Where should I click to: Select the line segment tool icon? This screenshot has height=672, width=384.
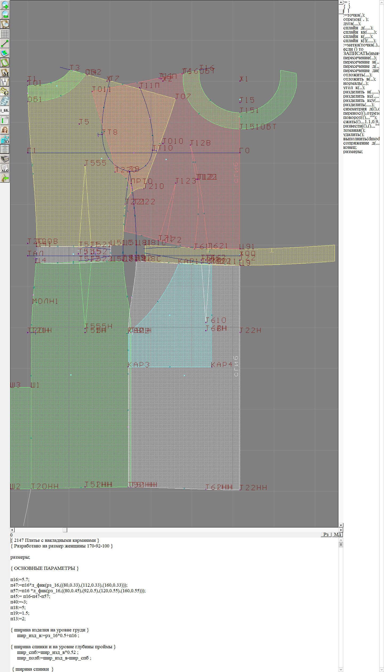(x=5, y=43)
